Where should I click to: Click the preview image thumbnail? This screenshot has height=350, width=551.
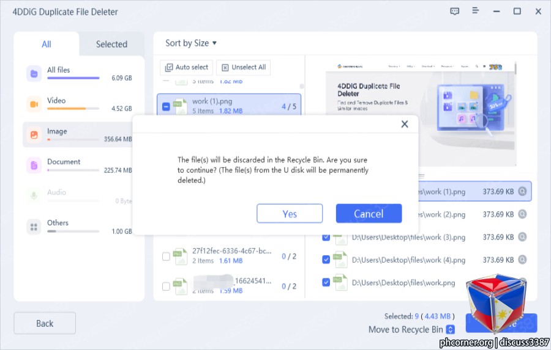[x=420, y=114]
